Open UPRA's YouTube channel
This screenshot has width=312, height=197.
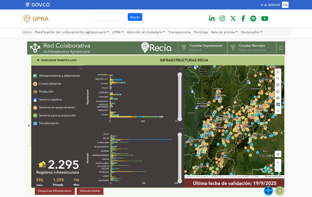(265, 19)
